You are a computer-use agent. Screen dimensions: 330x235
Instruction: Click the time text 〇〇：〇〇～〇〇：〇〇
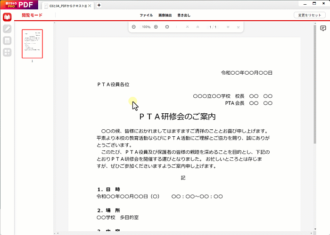197,196
